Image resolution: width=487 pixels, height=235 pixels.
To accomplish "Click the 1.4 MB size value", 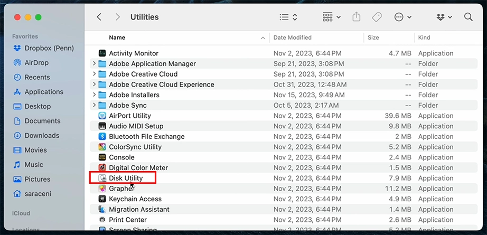I will (400, 209).
